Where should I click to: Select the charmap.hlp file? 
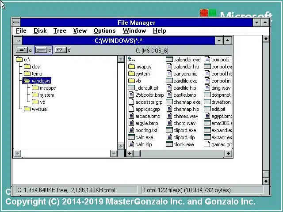point(183,109)
